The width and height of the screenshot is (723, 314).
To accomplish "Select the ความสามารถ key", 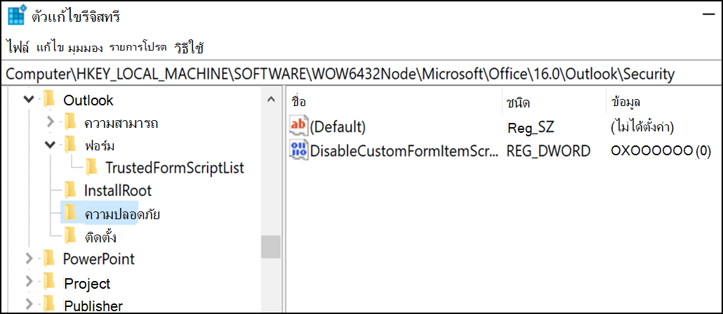I will point(121,124).
